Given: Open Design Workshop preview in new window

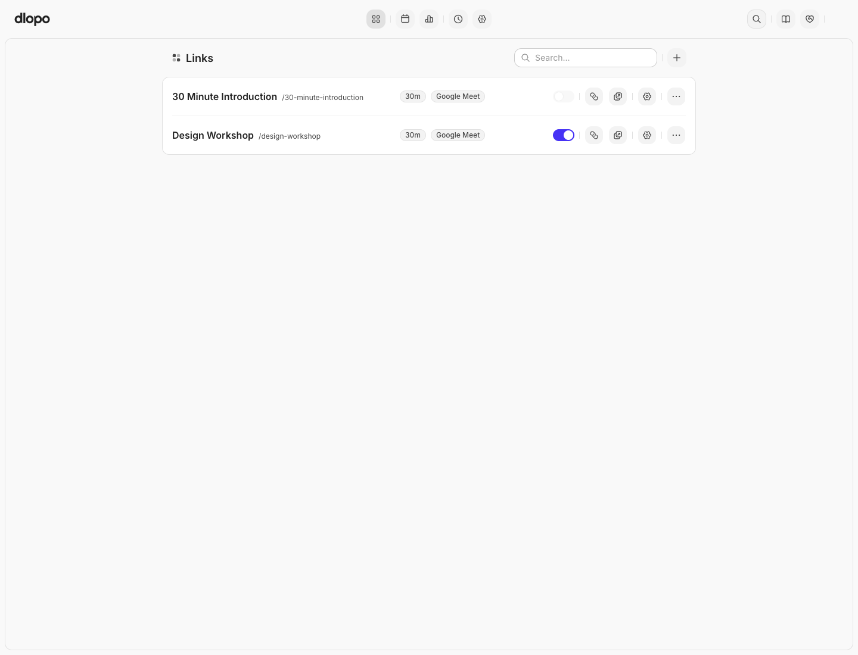Looking at the screenshot, I should tap(618, 135).
